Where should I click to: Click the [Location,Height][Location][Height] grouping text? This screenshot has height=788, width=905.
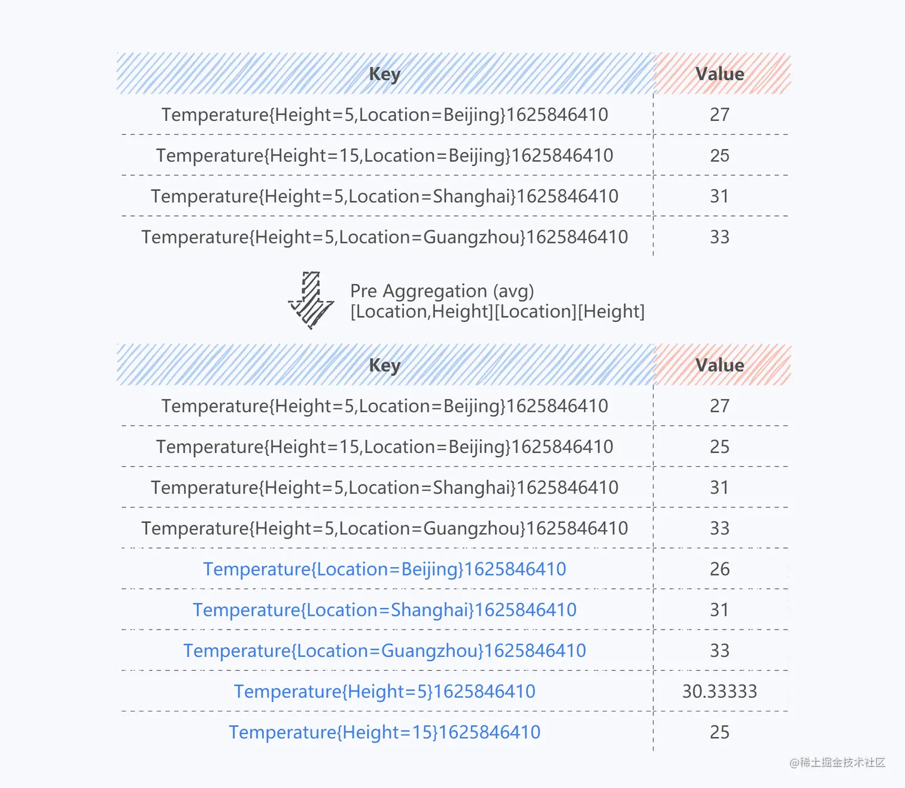(497, 311)
